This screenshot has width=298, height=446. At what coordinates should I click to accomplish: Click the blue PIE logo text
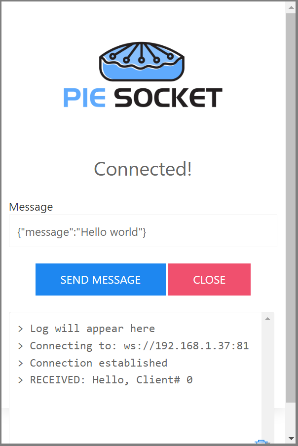pyautogui.click(x=84, y=98)
